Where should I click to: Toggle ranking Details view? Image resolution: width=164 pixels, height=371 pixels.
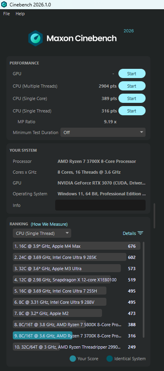tap(129, 233)
